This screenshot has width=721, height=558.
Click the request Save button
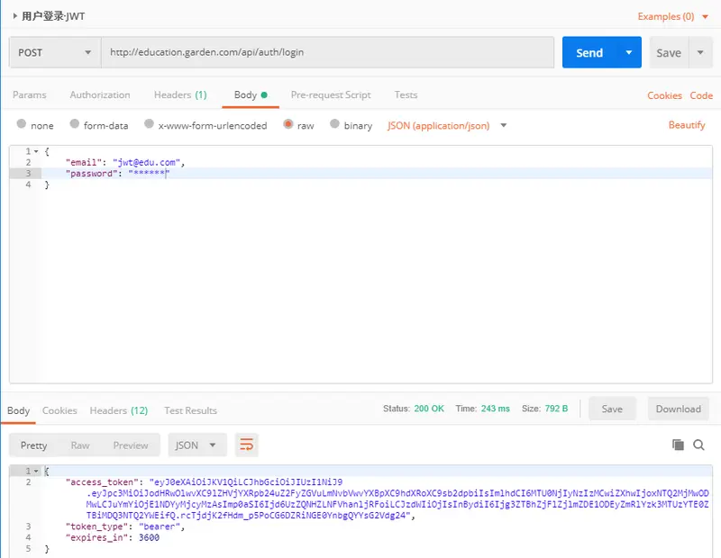[x=669, y=52]
